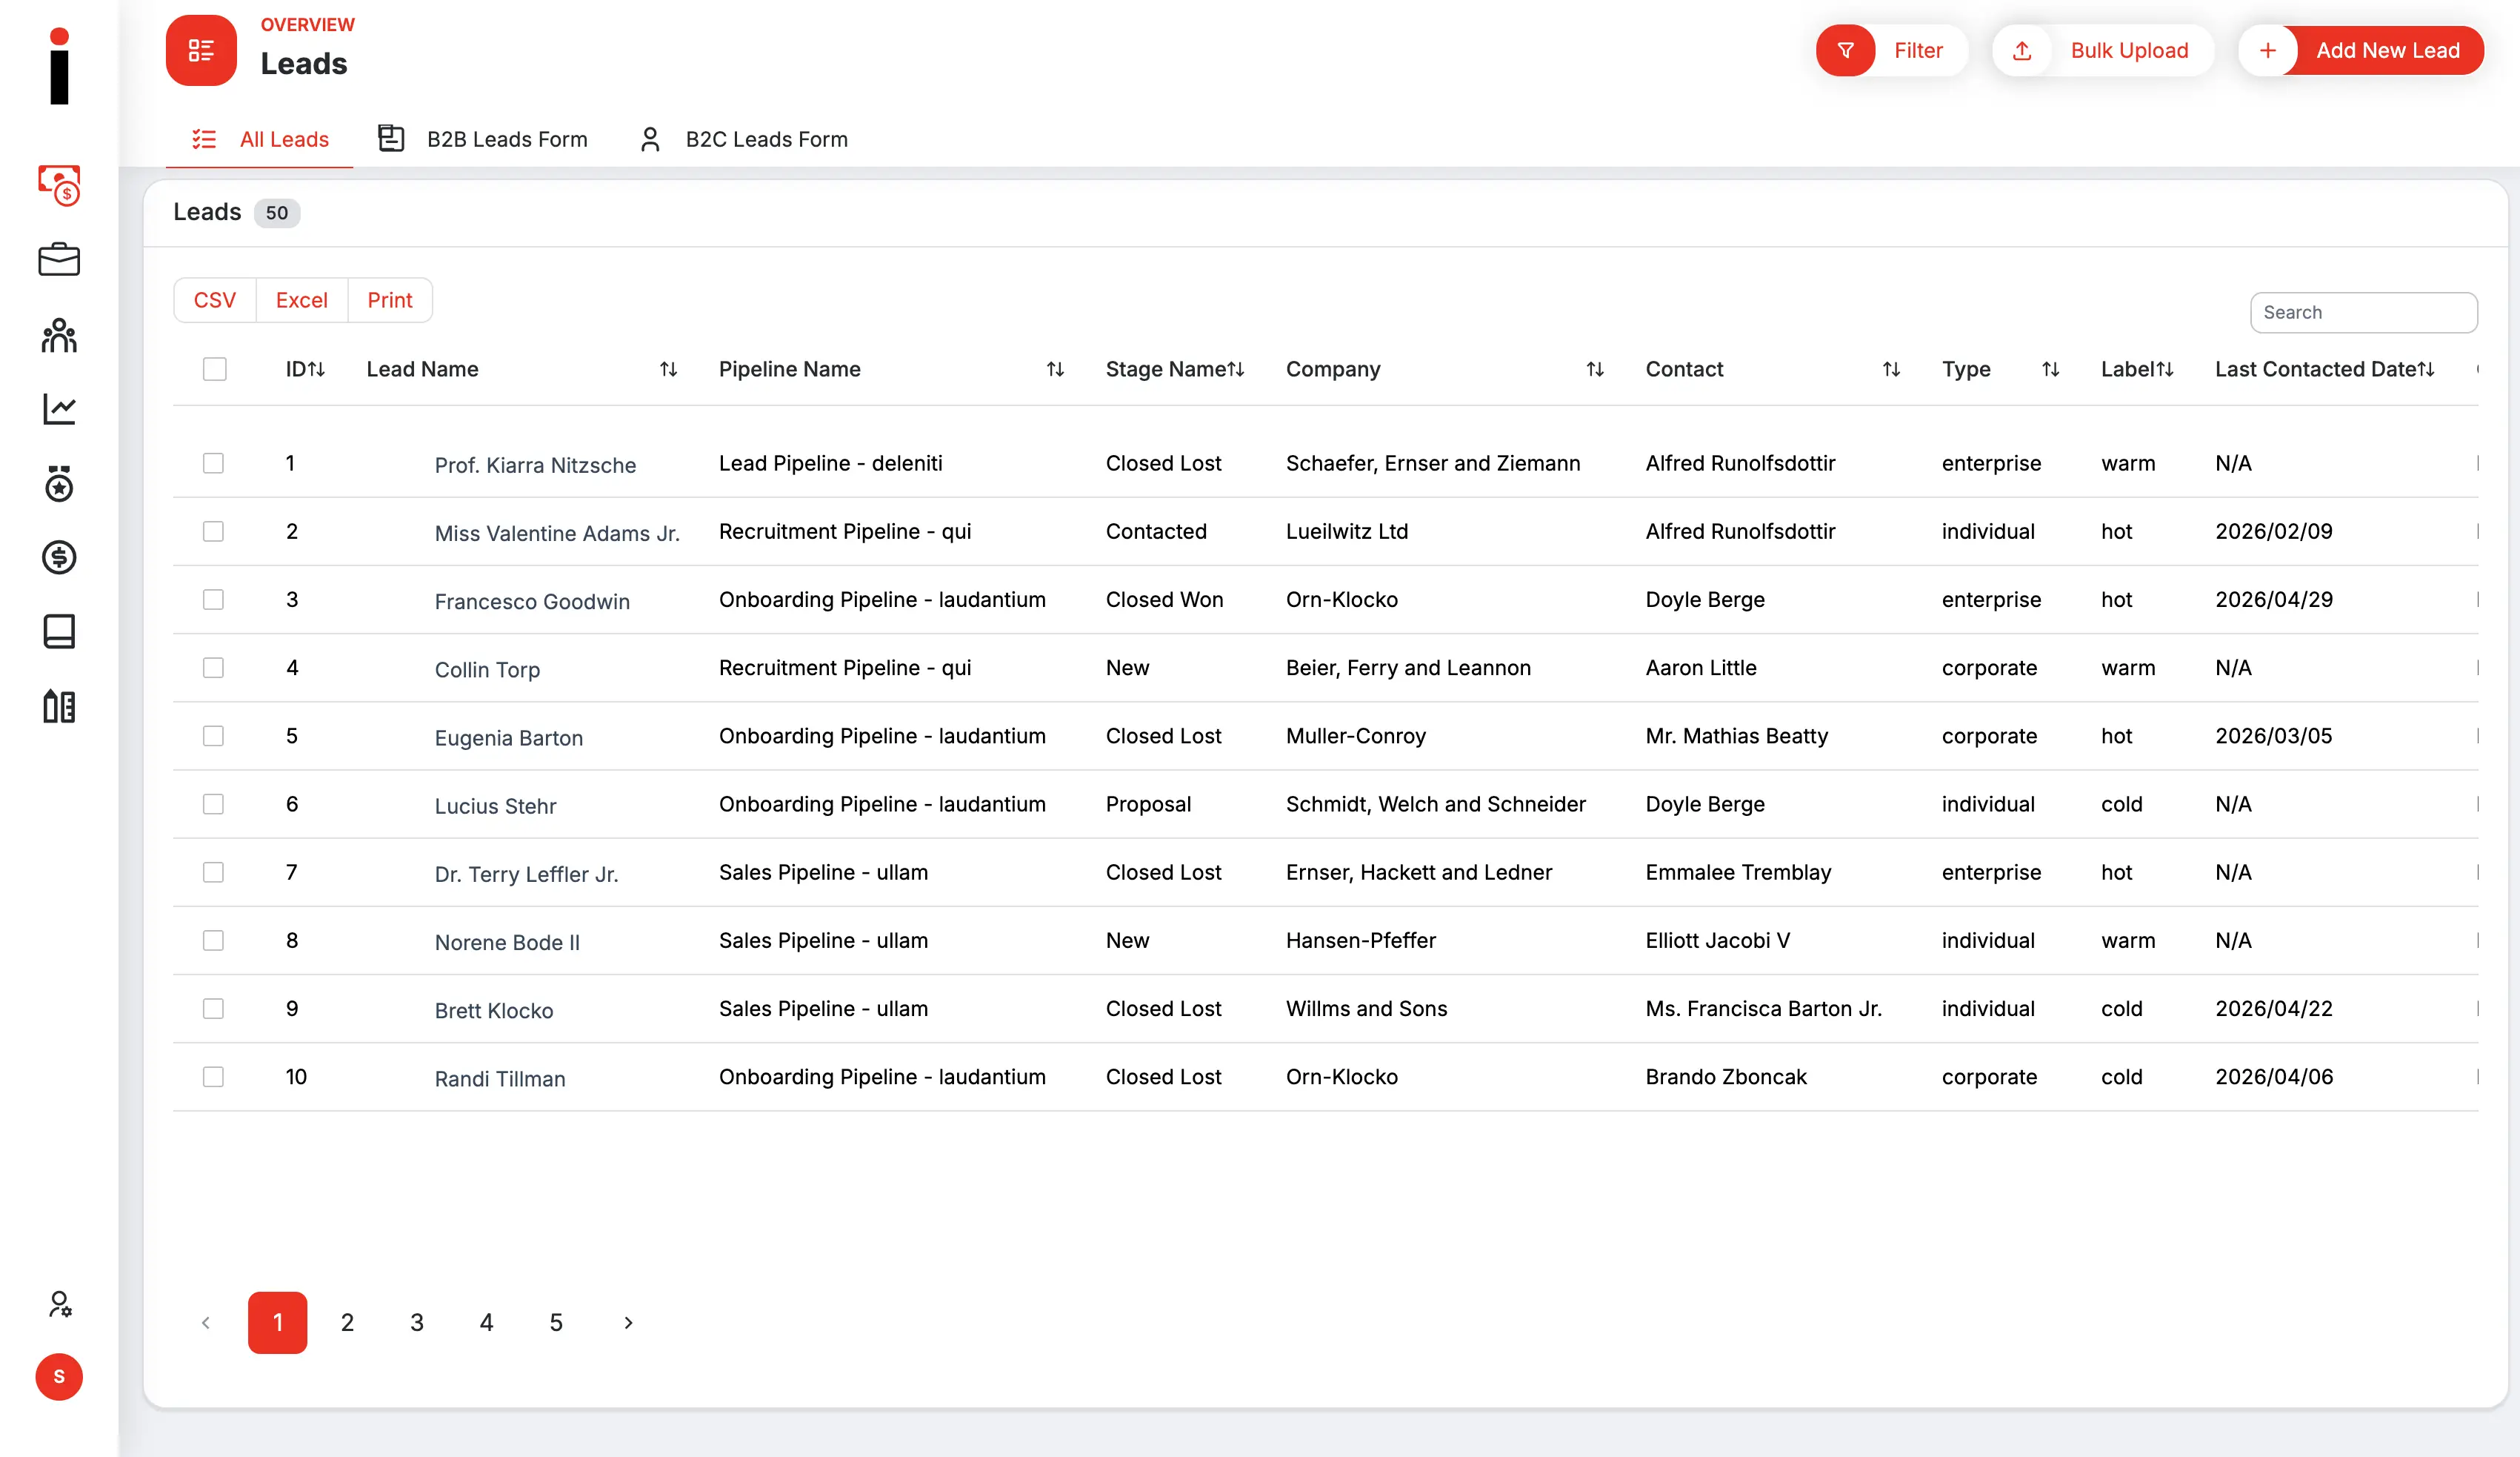Image resolution: width=2520 pixels, height=1457 pixels.
Task: Switch to the B2C Leads Form tab
Action: pyautogui.click(x=743, y=139)
